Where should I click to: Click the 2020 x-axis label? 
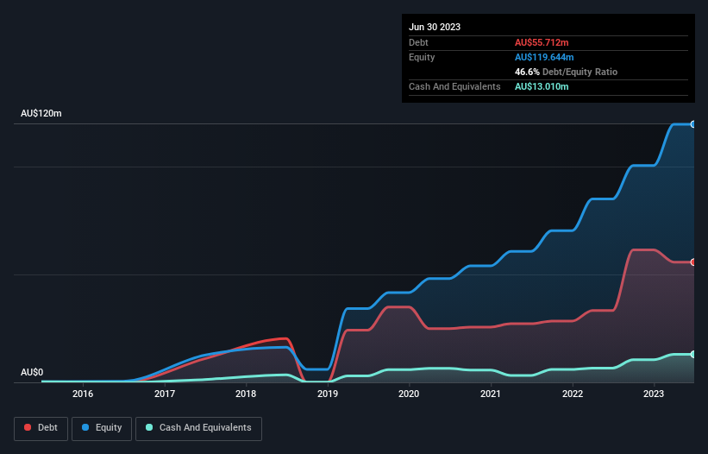(x=409, y=394)
